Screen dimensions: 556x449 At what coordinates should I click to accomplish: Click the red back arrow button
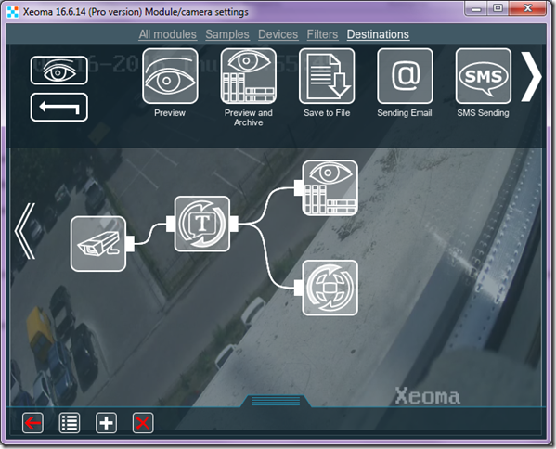[33, 423]
